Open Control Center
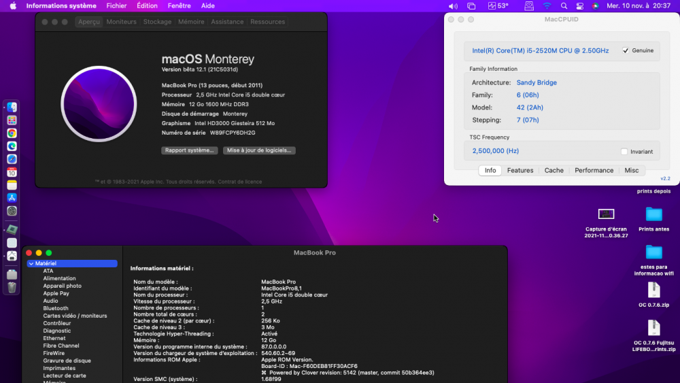The width and height of the screenshot is (680, 383). point(580,6)
